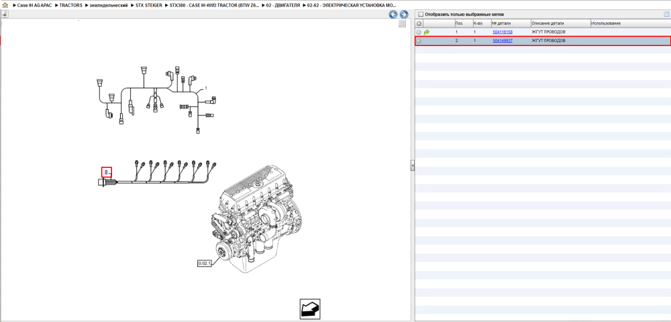Image resolution: width=671 pixels, height=322 pixels.
Task: Click the lower injector harness drawing
Action: point(158,173)
